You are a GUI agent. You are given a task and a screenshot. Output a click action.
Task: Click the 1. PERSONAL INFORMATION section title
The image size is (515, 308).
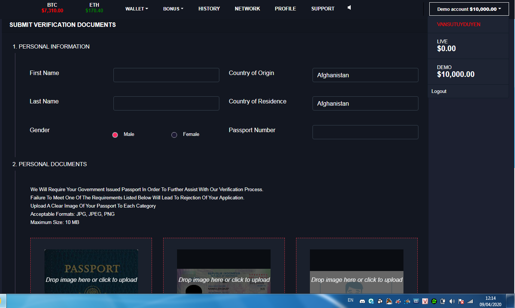(51, 47)
